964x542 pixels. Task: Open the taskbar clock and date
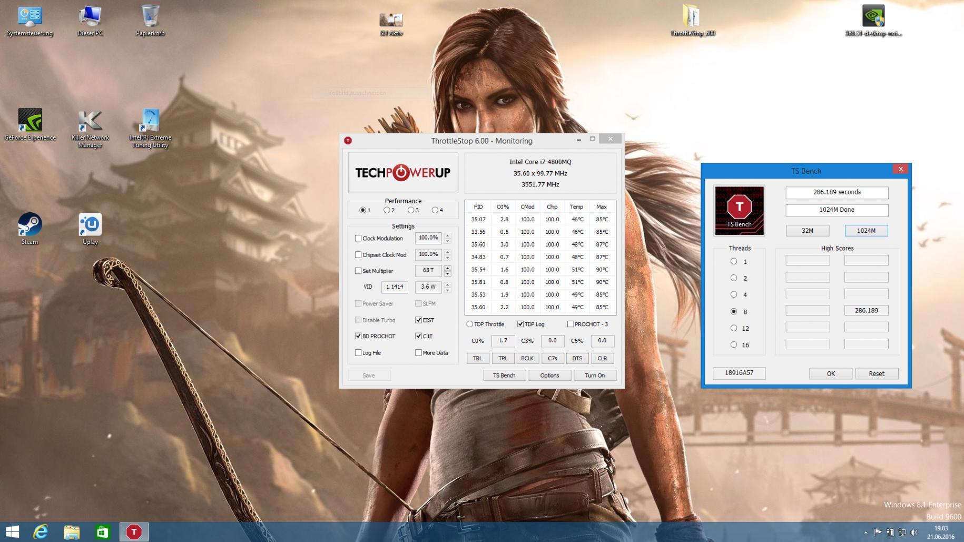tap(941, 533)
